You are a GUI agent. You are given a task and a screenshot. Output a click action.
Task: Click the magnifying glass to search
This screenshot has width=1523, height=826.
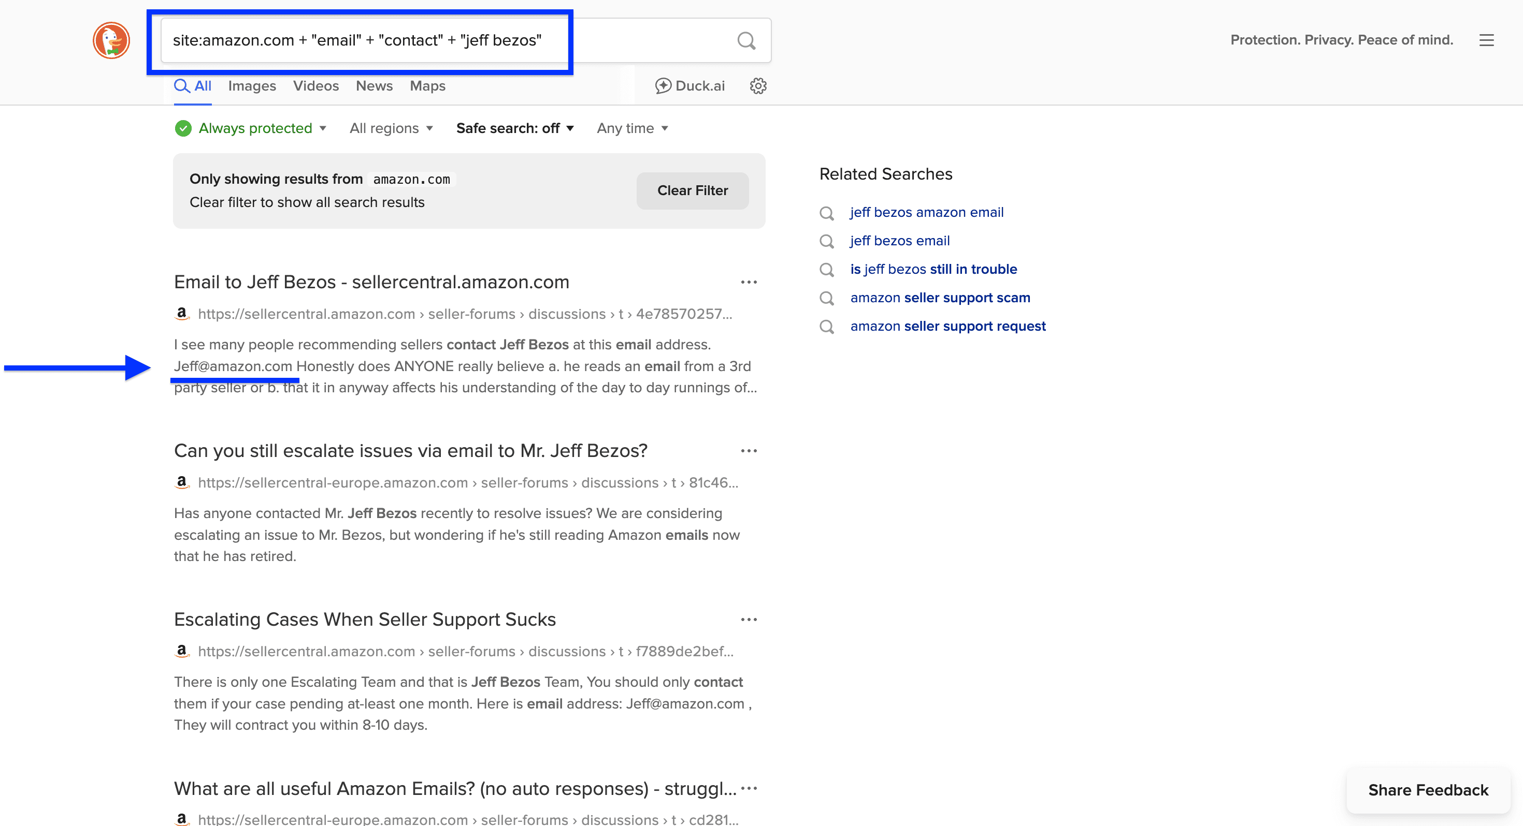[x=745, y=40]
